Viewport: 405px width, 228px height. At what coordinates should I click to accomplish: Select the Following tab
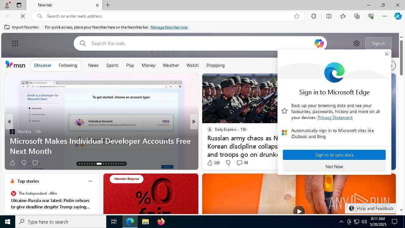[68, 65]
